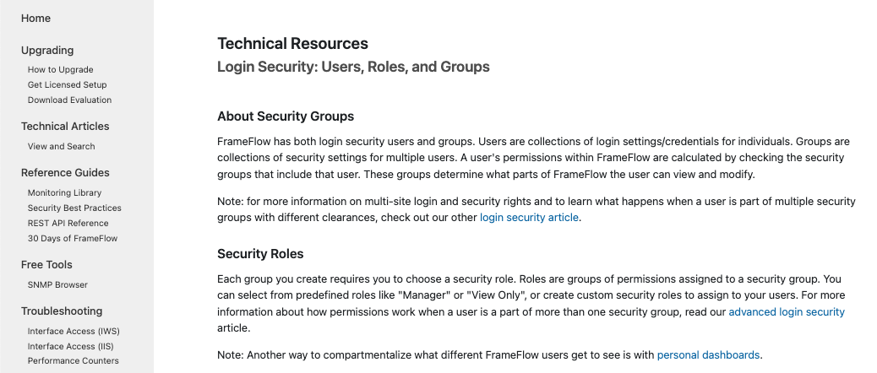Open the Home sidebar link
The width and height of the screenshot is (877, 373).
click(x=35, y=19)
